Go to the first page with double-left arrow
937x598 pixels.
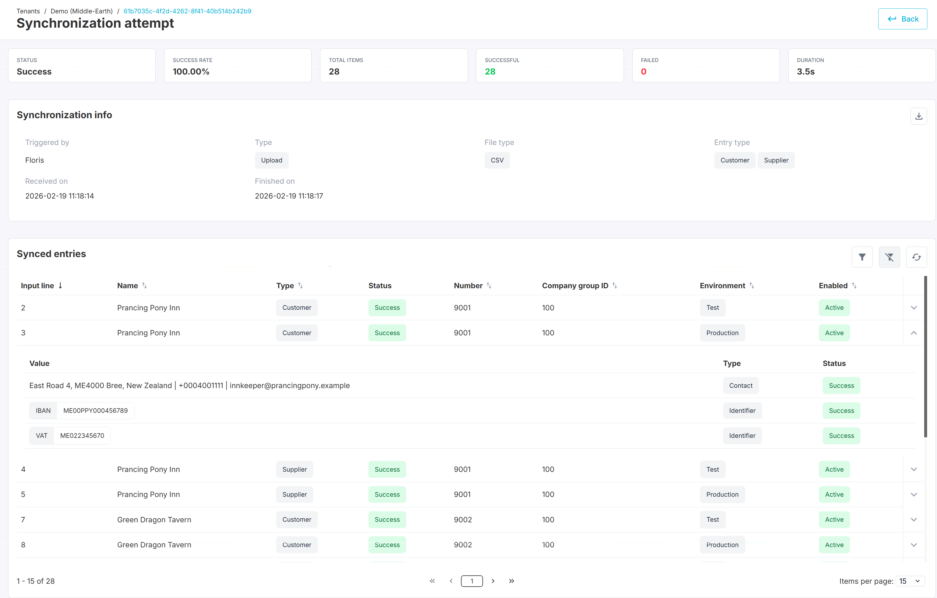coord(432,581)
